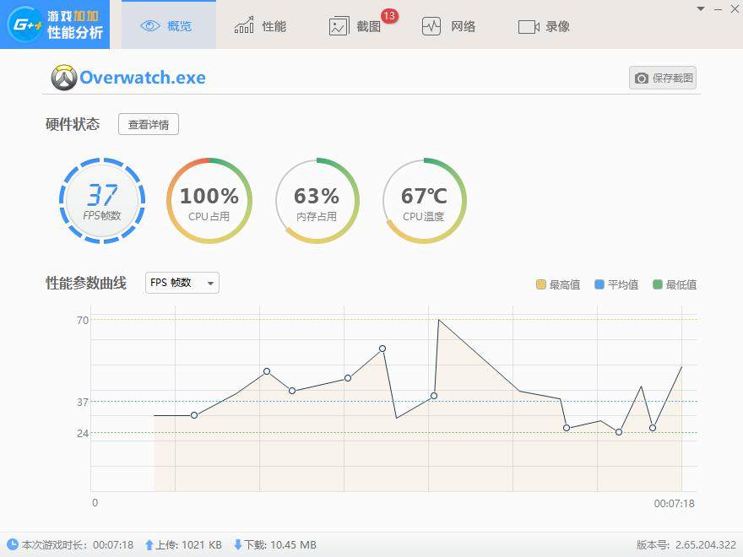
Task: Open the FPS 帧数 metric dropdown
Action: tap(182, 283)
